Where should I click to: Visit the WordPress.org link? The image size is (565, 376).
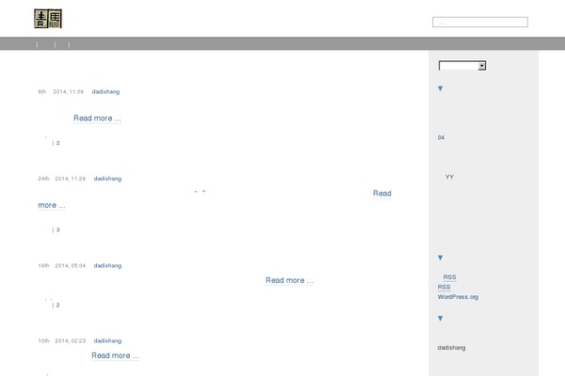click(458, 297)
